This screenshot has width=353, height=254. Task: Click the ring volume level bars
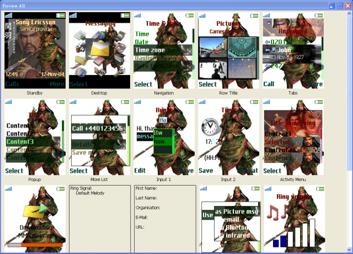(x=294, y=233)
